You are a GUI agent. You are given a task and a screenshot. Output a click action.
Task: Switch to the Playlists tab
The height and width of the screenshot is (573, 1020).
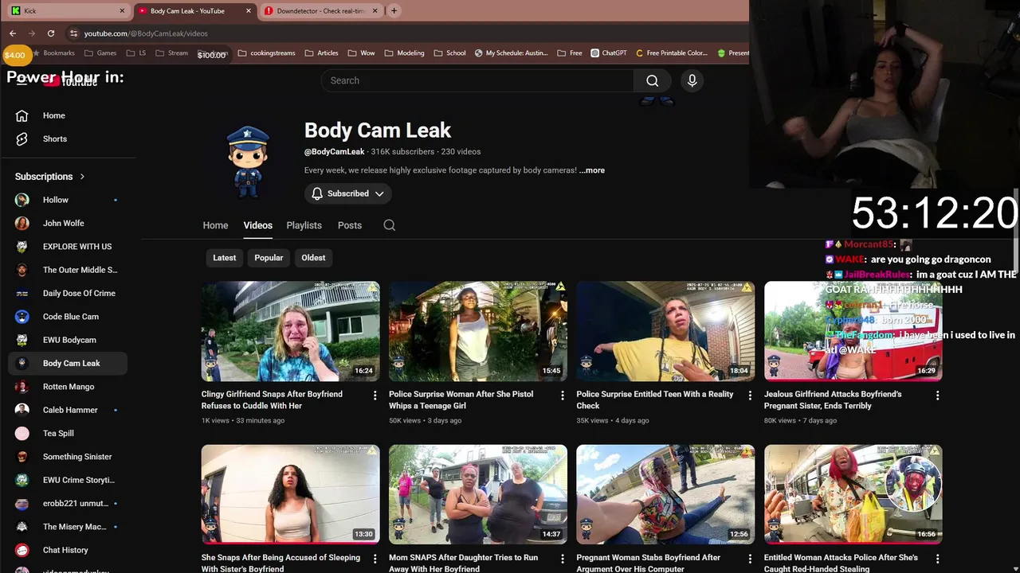(304, 225)
